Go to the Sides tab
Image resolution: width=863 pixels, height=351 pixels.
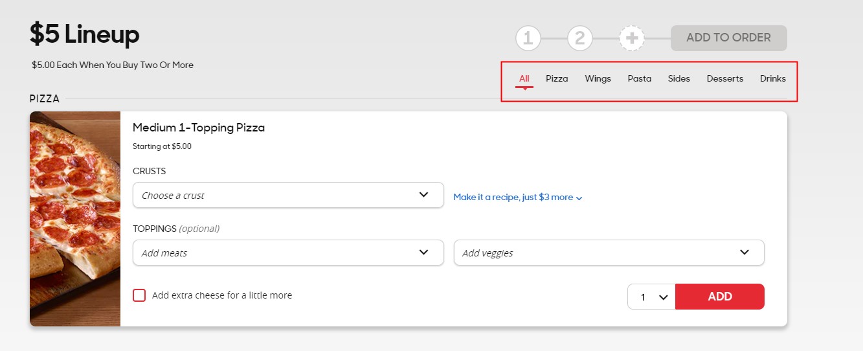click(679, 79)
